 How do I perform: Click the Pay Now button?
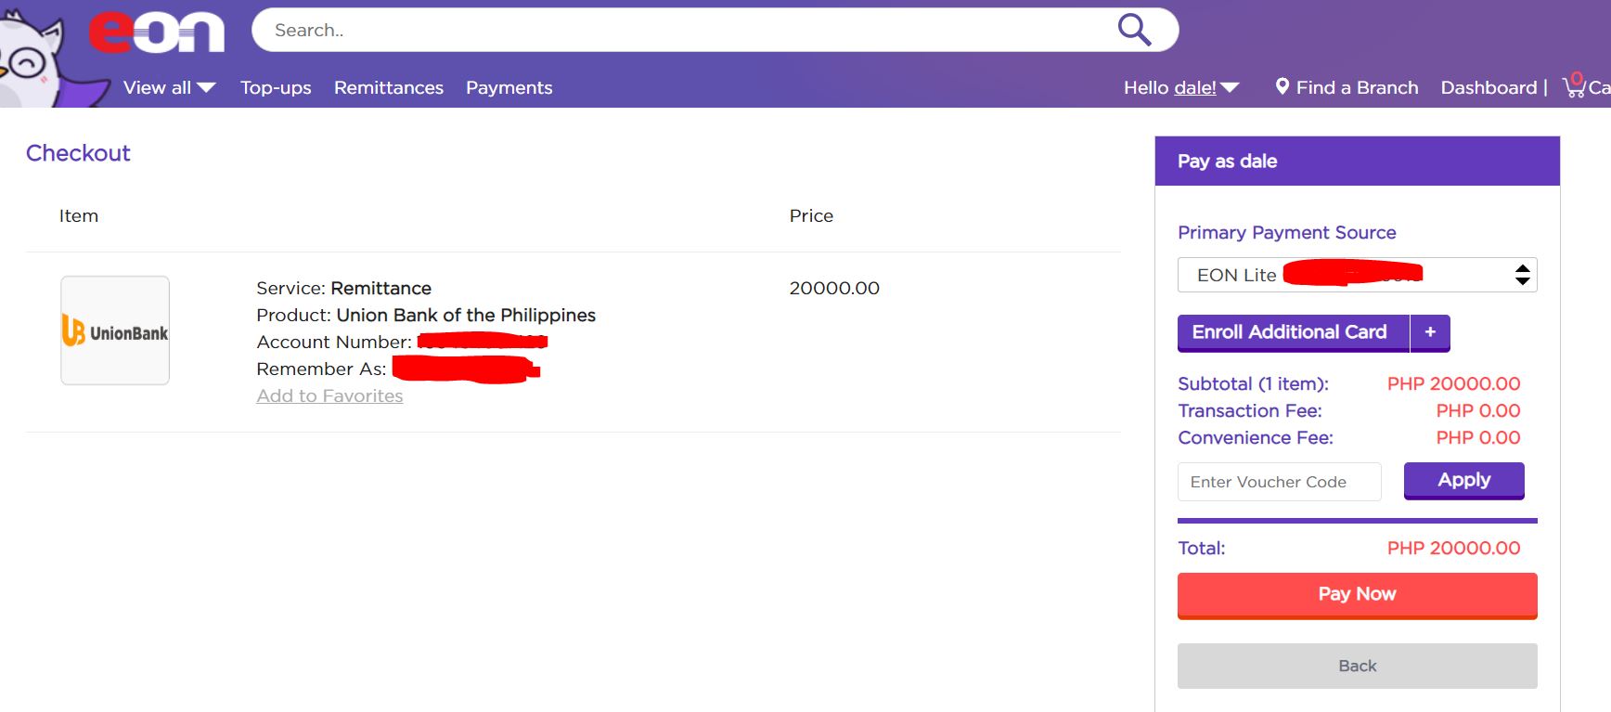(x=1357, y=594)
